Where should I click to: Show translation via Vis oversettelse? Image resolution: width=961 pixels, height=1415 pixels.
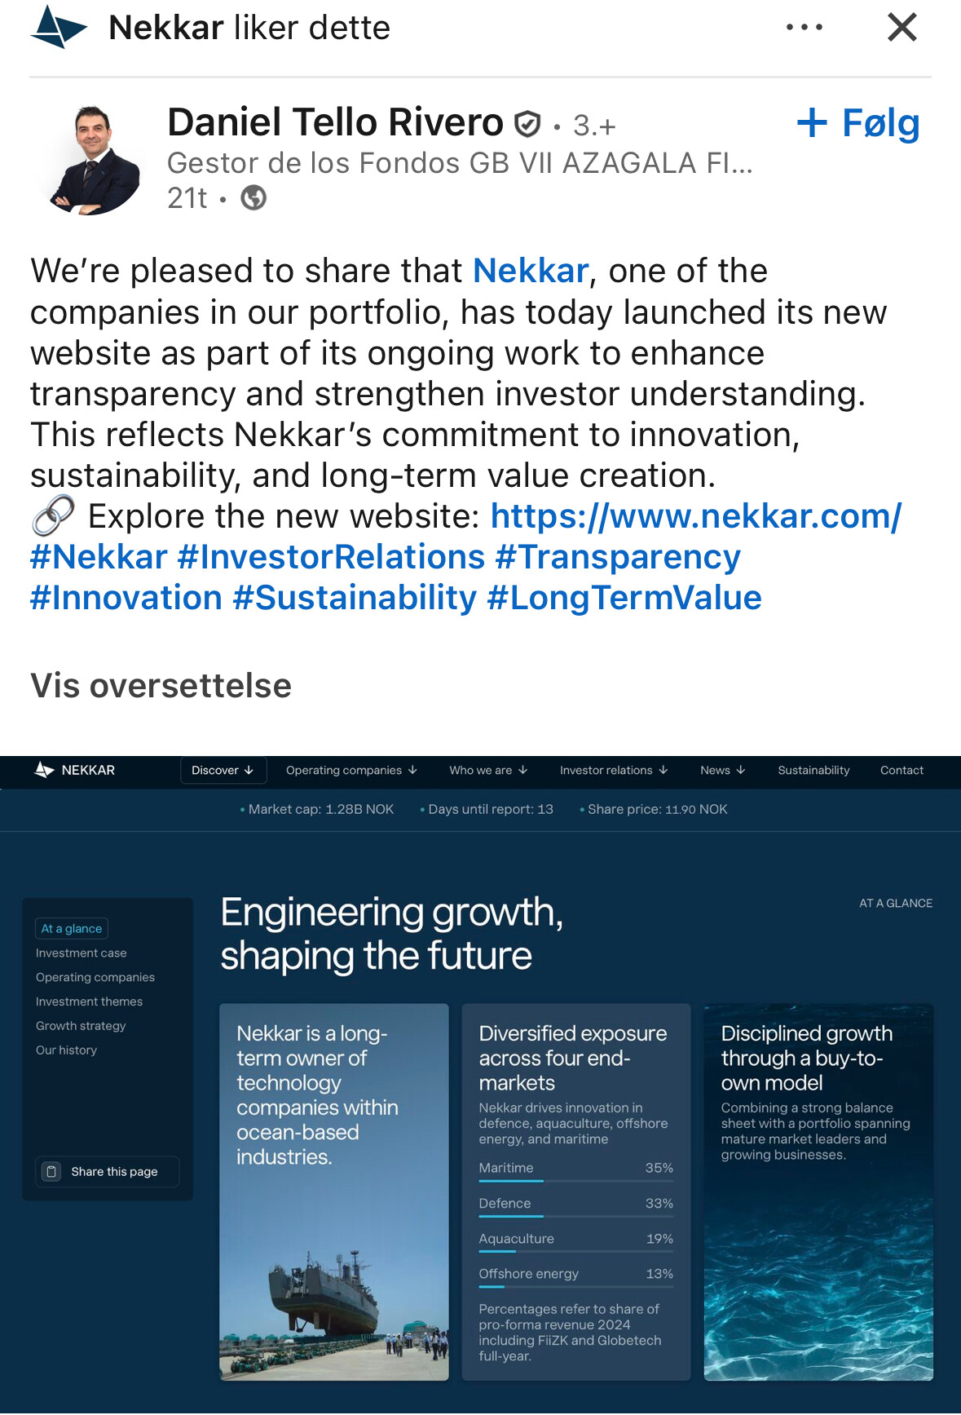161,686
